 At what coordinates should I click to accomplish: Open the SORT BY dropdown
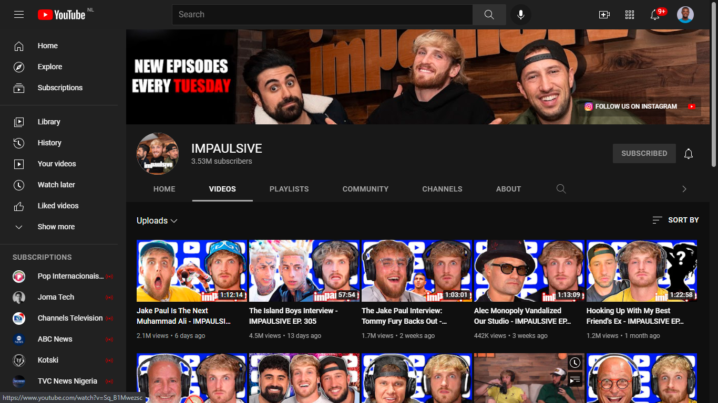pos(675,220)
